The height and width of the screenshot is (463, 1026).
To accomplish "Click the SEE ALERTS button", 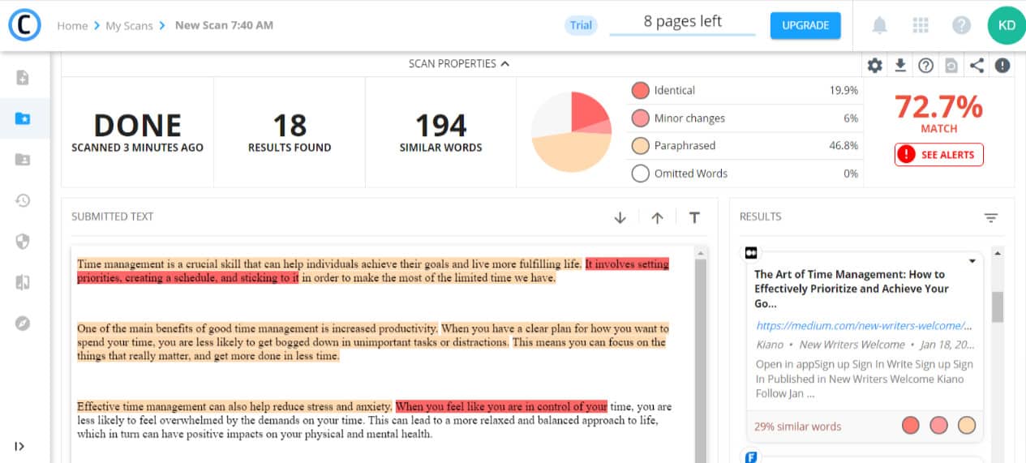I will 938,155.
